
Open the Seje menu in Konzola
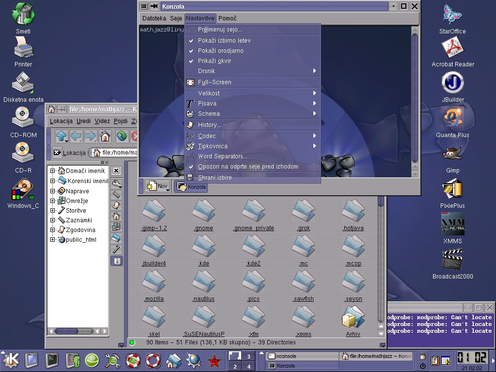176,18
